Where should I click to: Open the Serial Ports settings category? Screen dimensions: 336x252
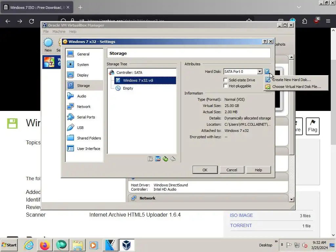pyautogui.click(x=84, y=117)
